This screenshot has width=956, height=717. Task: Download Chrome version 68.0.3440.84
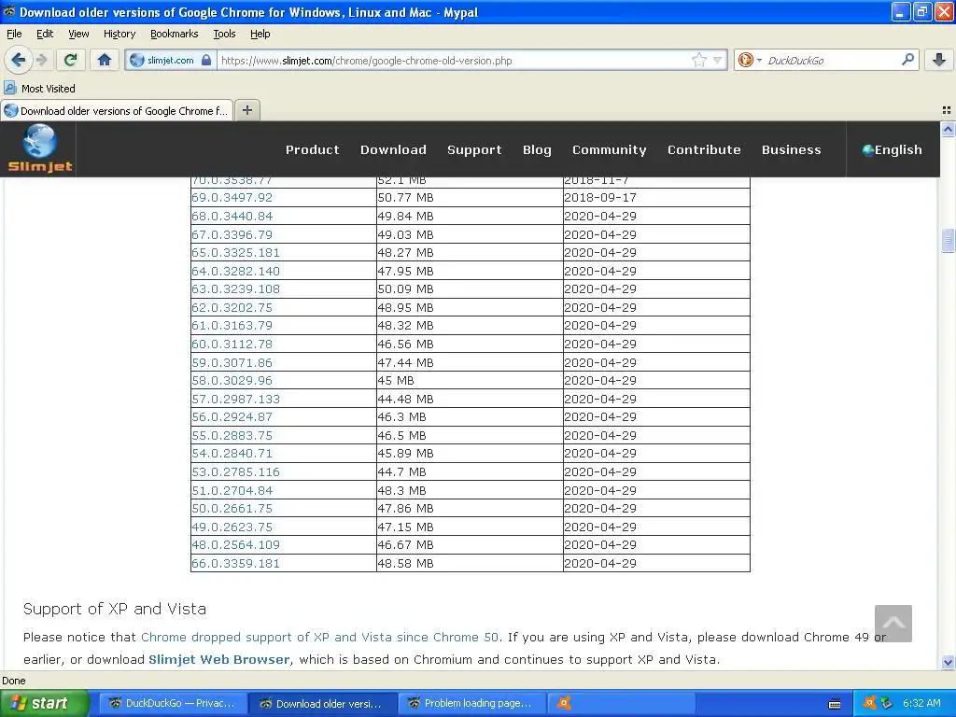(x=232, y=216)
